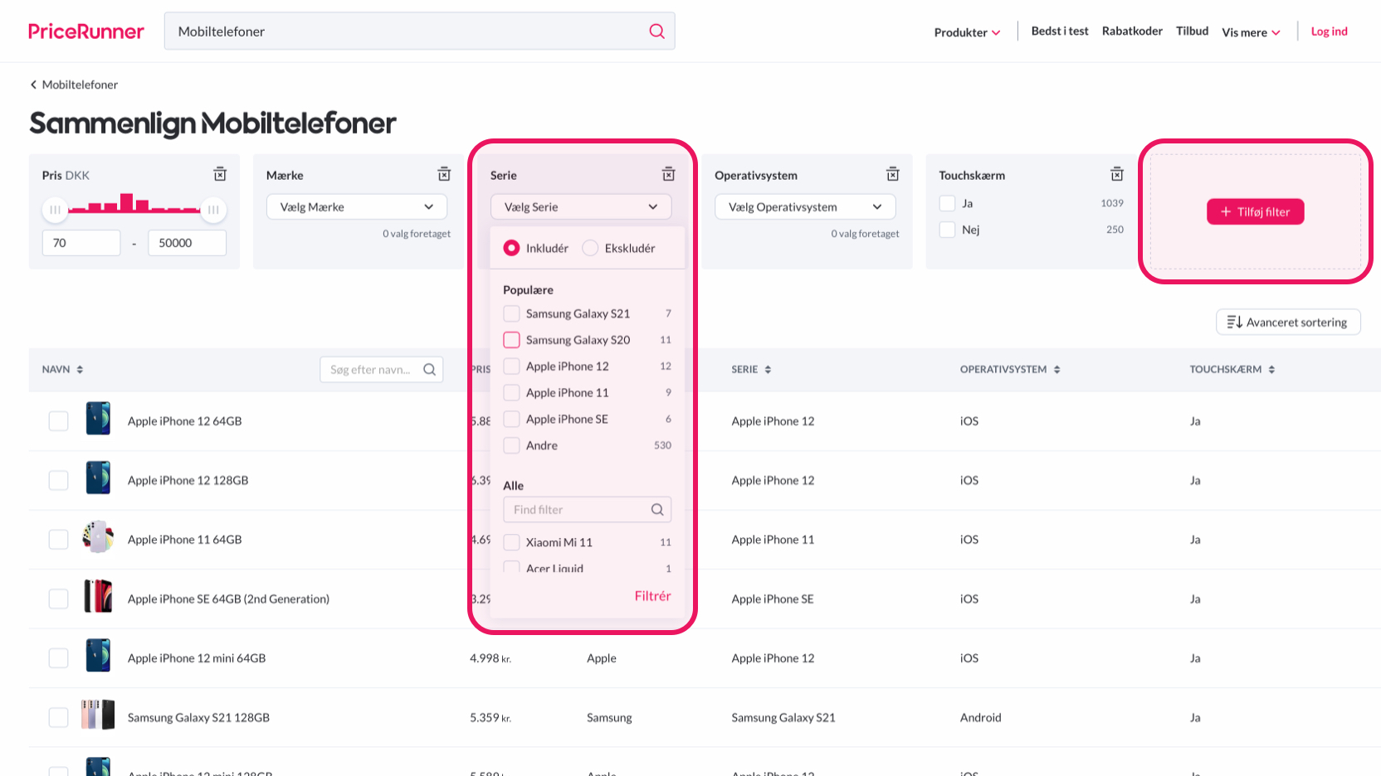Open Apple iPhone 11 64GB product thumbnail
Viewport: 1381px width, 776px height.
98,537
